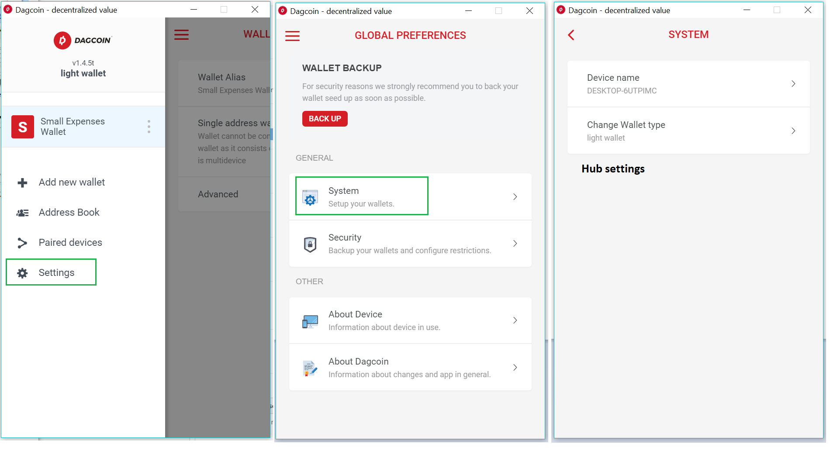
Task: Click the About Dagcoin document icon
Action: 310,368
